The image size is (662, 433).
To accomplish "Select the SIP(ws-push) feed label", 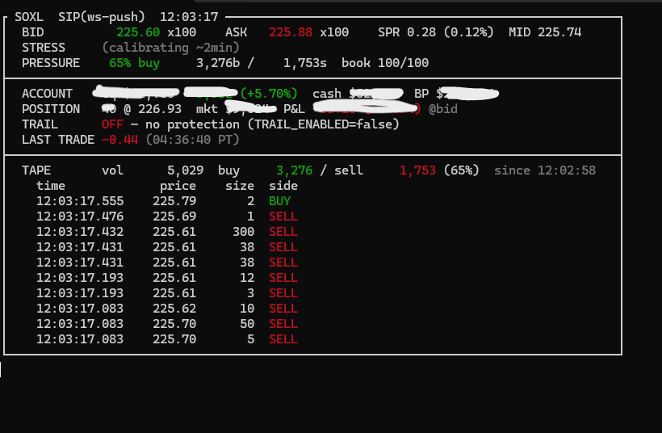I will (x=102, y=17).
